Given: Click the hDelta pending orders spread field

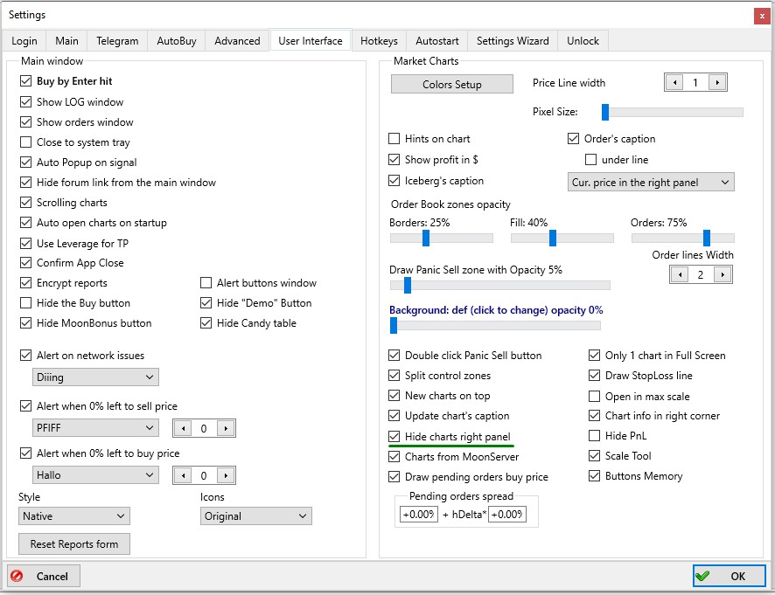Looking at the screenshot, I should click(x=506, y=515).
